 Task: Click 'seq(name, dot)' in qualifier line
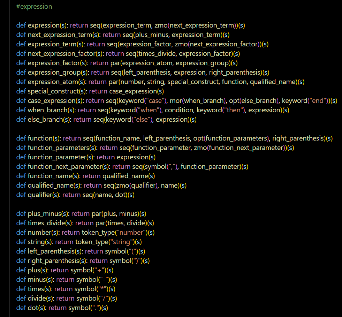pyautogui.click(x=105, y=194)
